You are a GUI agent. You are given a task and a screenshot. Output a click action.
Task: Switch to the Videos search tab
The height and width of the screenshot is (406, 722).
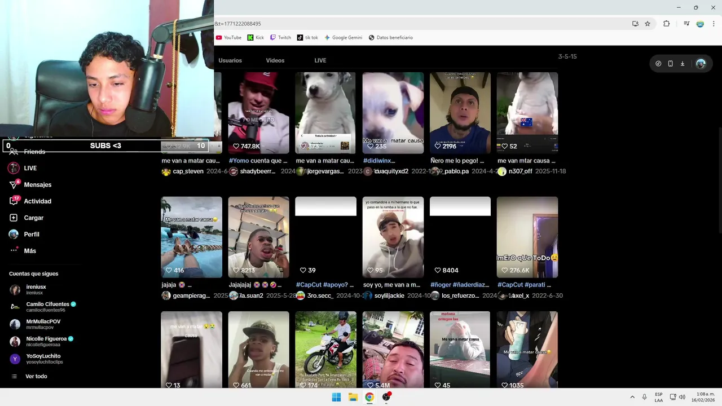click(x=275, y=60)
